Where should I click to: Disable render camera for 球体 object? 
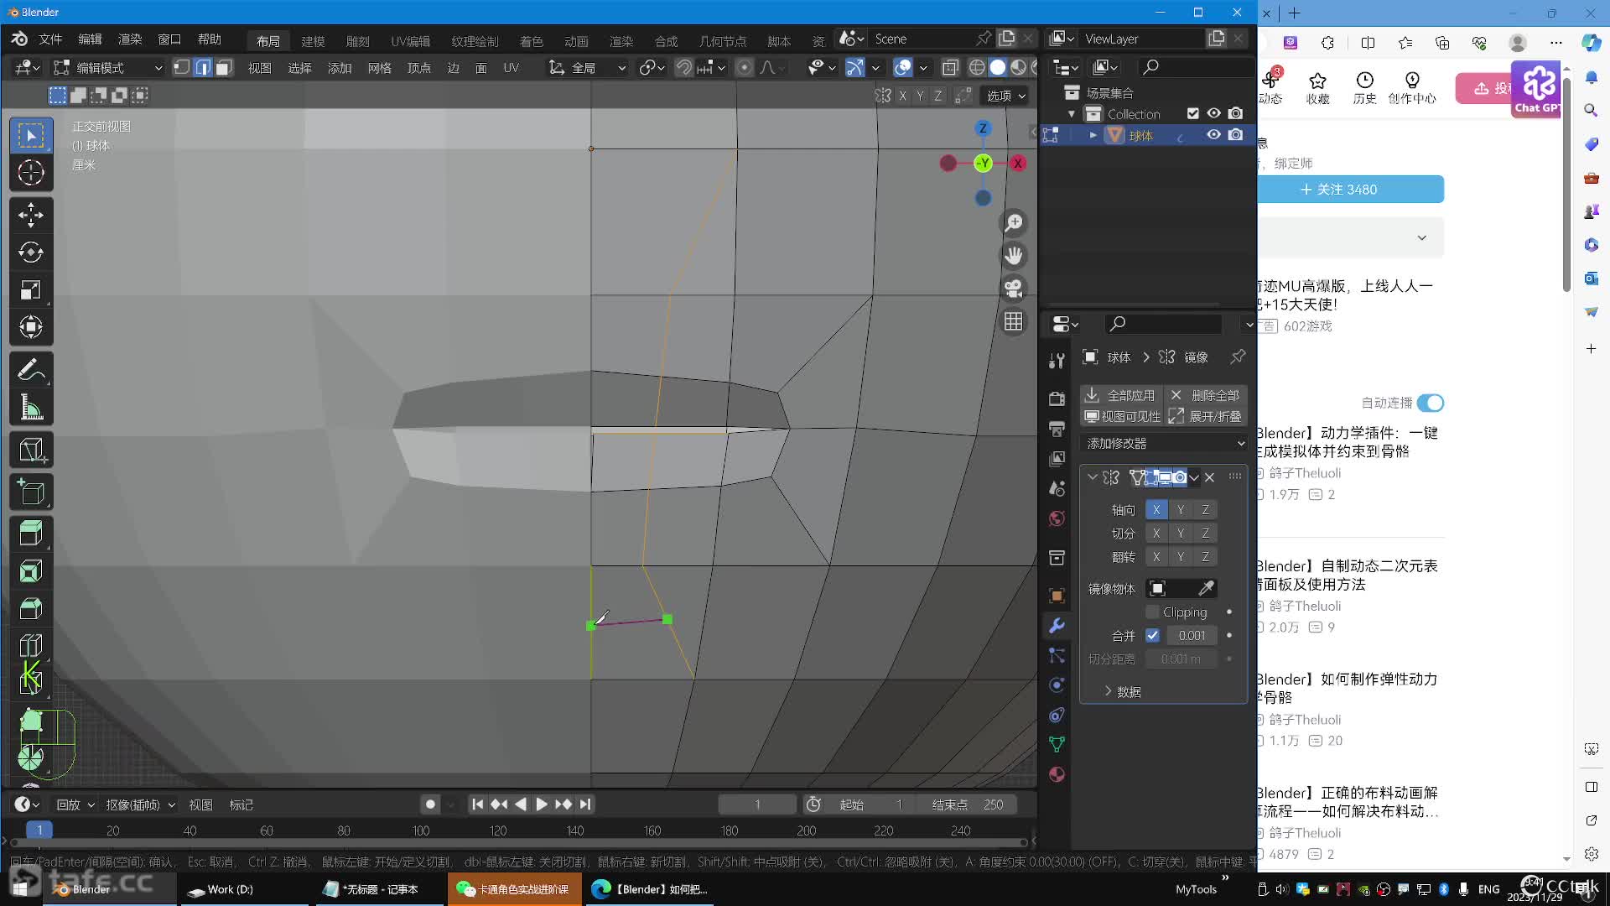pyautogui.click(x=1235, y=134)
